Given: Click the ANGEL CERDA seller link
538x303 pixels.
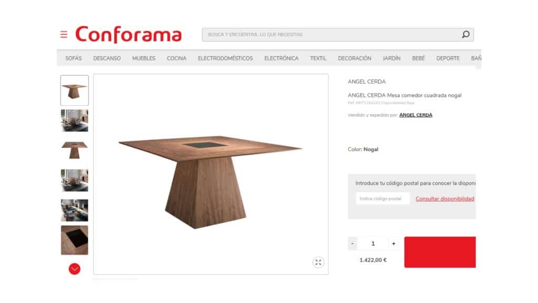Looking at the screenshot, I should [416, 115].
